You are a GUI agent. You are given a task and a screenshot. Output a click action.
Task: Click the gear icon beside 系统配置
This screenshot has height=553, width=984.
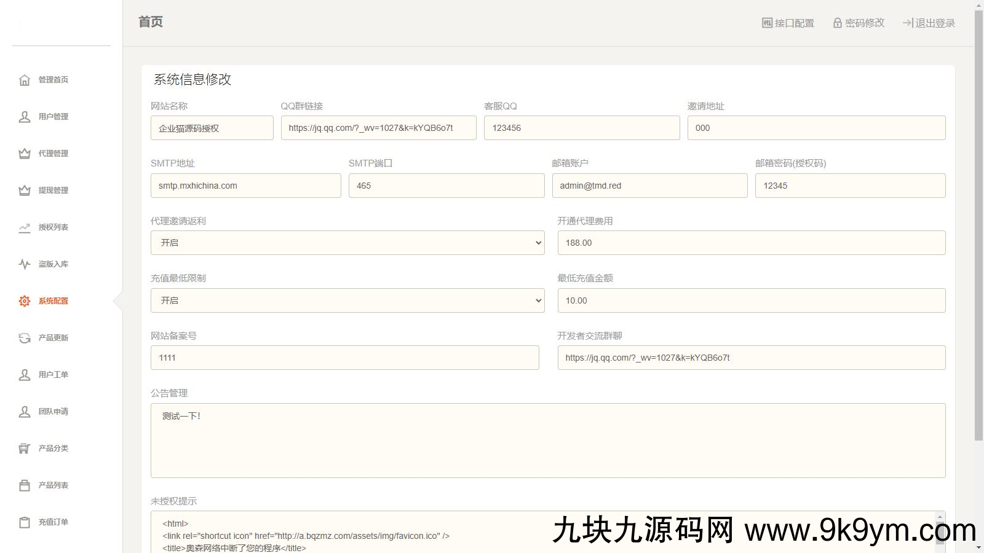tap(25, 301)
